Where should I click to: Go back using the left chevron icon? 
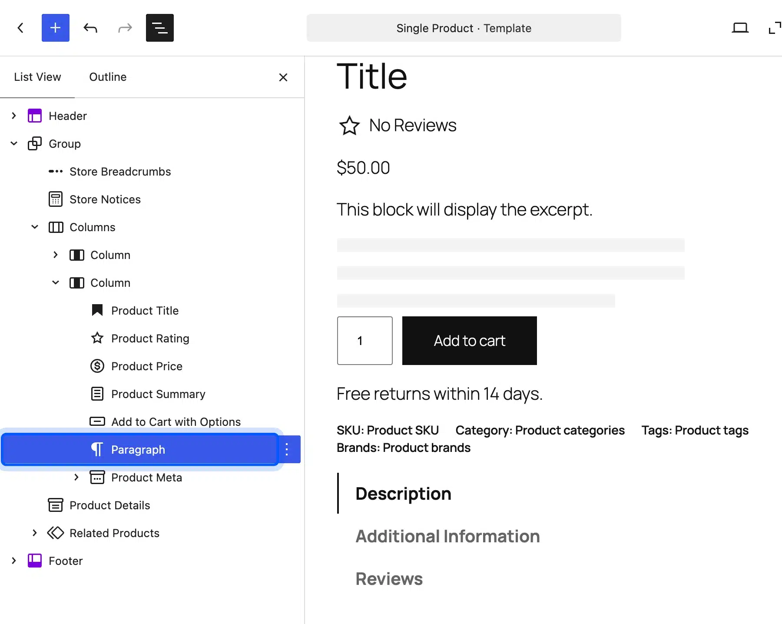20,28
